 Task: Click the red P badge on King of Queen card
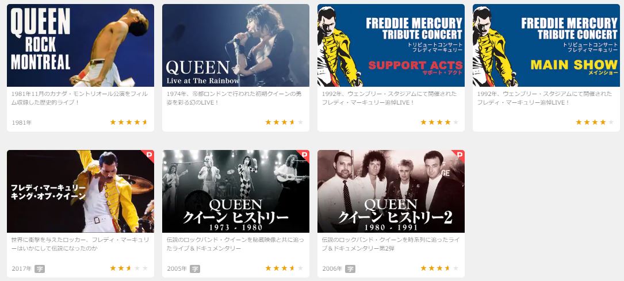coord(149,155)
